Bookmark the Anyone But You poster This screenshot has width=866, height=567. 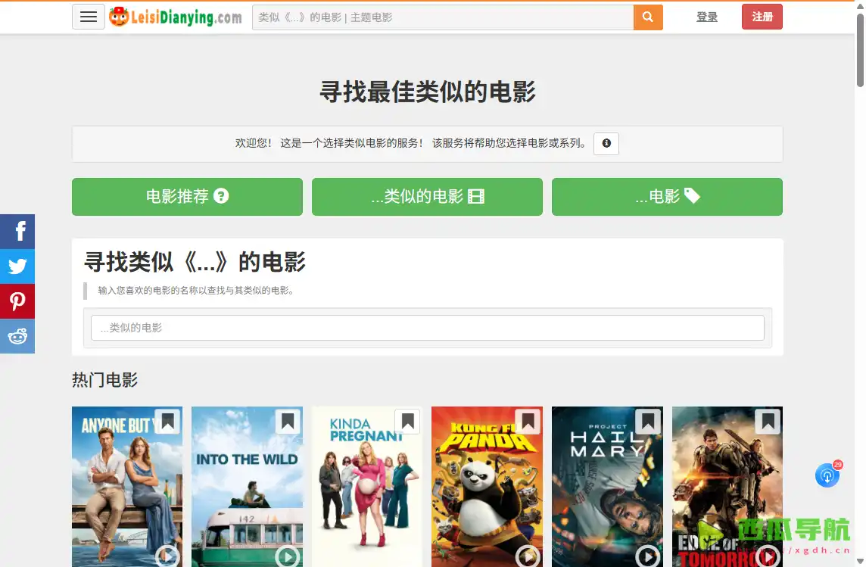167,422
